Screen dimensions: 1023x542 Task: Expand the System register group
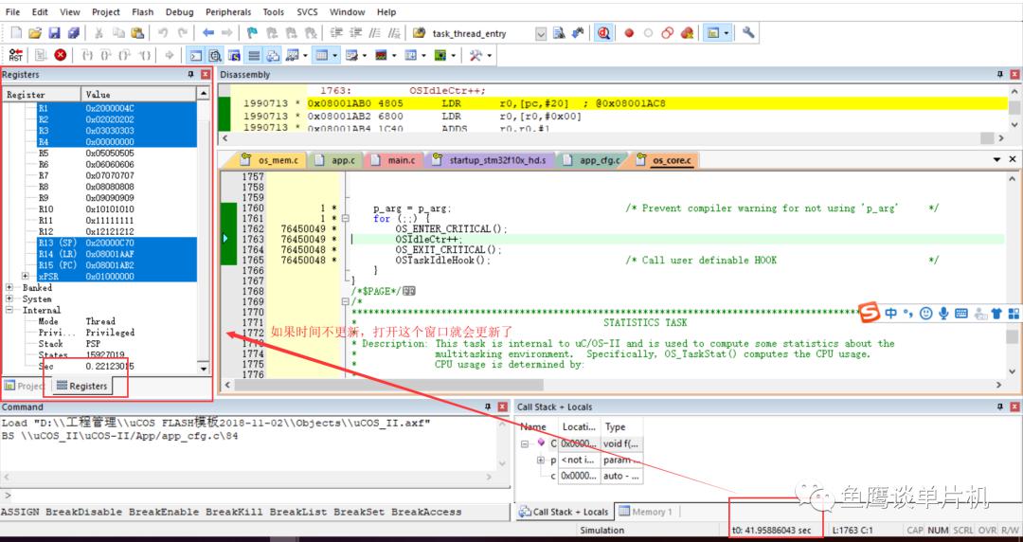click(x=9, y=298)
